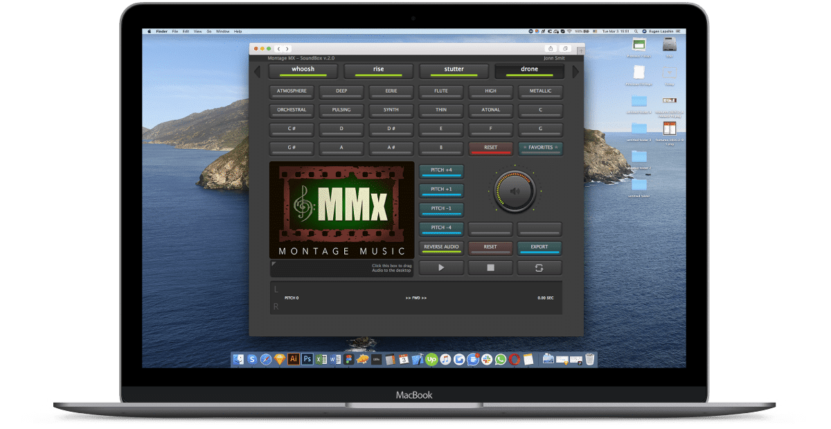Screen dimensions: 831x429
Task: Select the rise category tab
Action: [x=379, y=71]
